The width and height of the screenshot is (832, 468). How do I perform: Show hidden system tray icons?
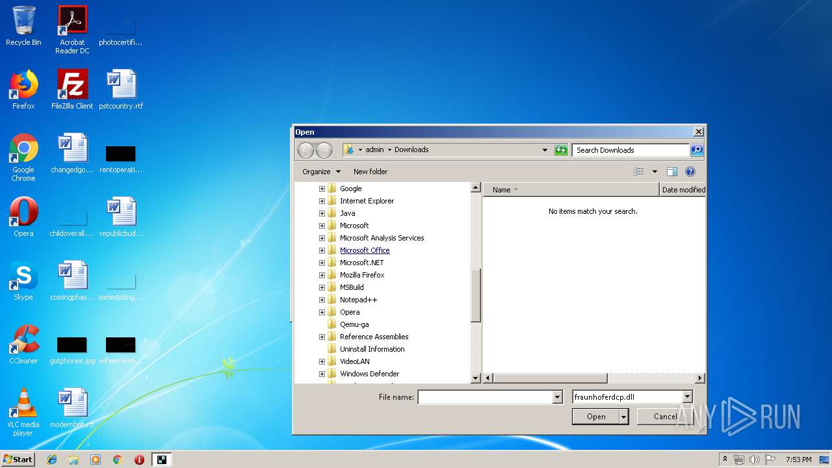pos(725,460)
